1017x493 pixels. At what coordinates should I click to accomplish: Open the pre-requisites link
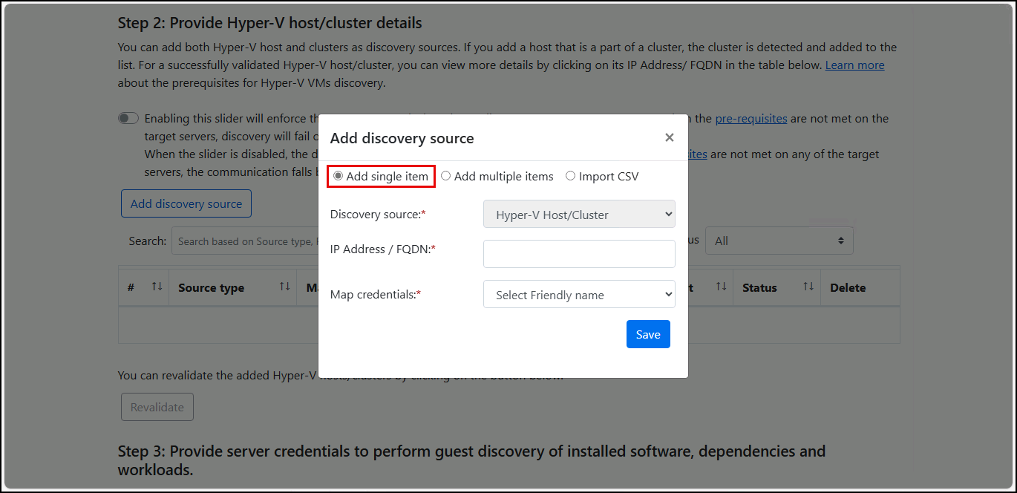click(x=750, y=119)
